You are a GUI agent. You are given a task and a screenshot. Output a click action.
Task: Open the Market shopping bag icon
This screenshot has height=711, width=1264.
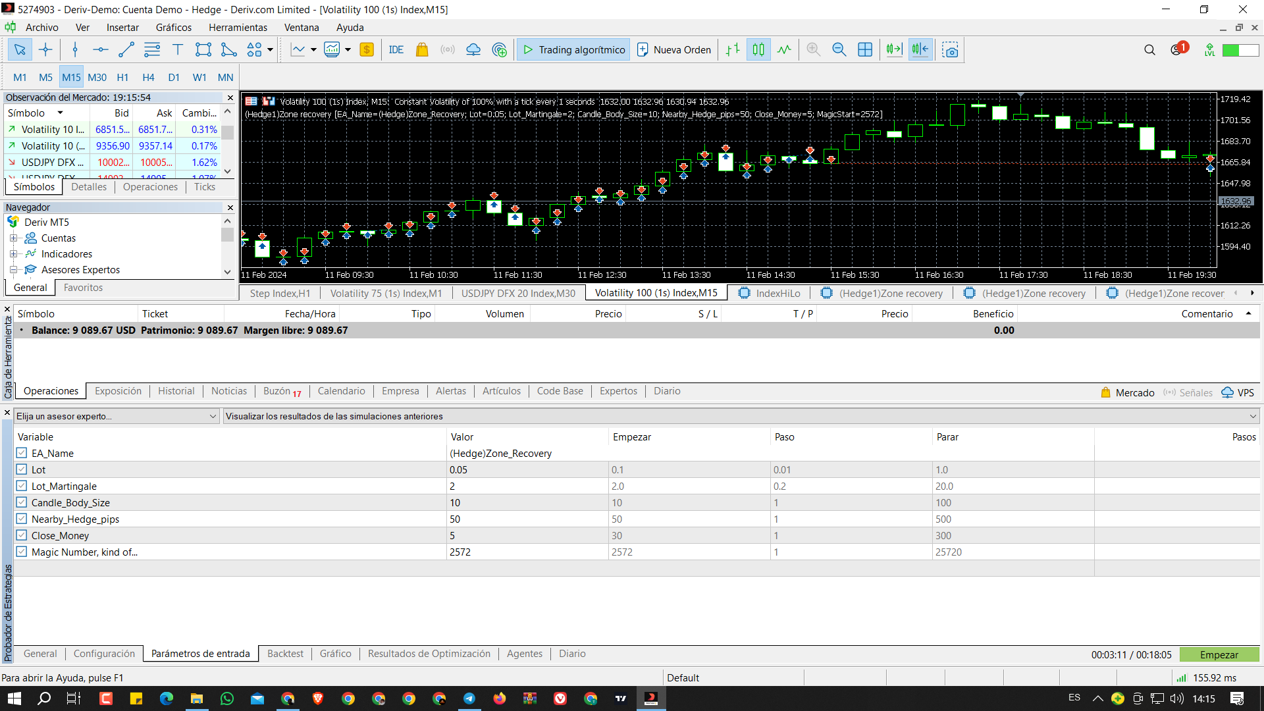[422, 49]
